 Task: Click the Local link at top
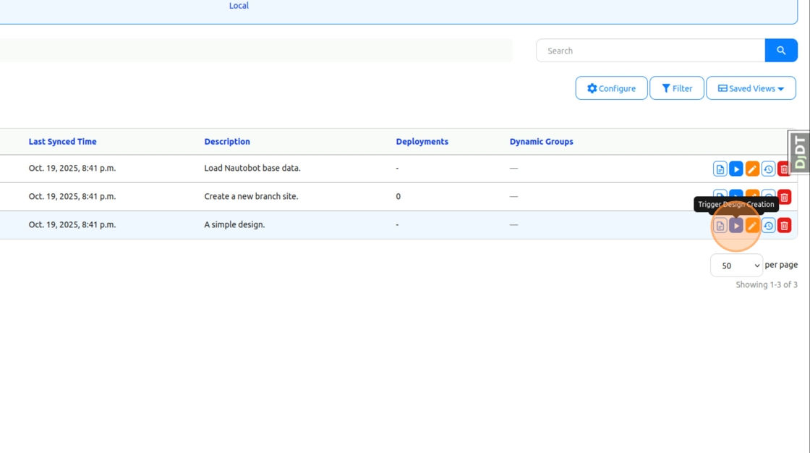pos(239,6)
